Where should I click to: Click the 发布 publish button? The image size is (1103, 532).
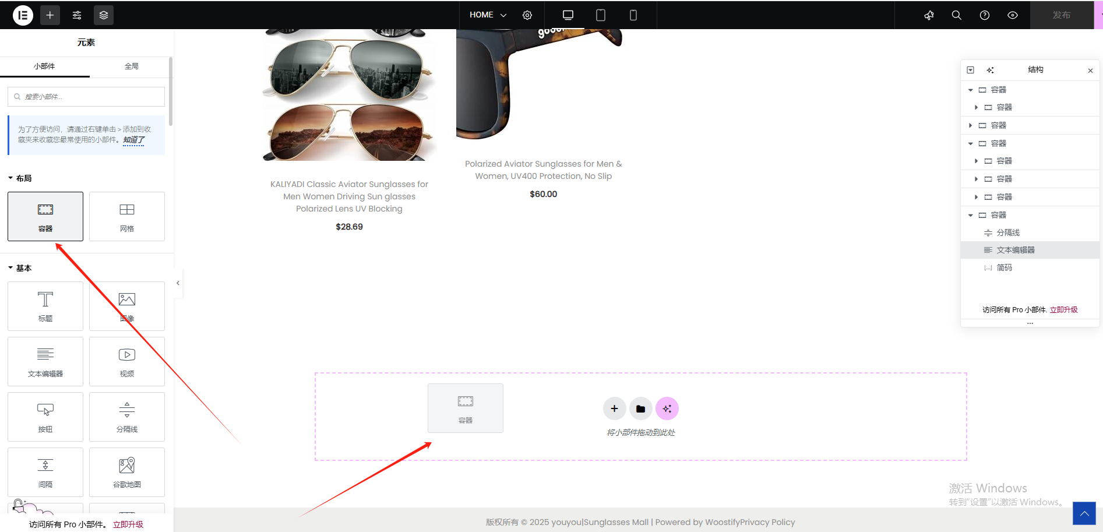pos(1061,15)
